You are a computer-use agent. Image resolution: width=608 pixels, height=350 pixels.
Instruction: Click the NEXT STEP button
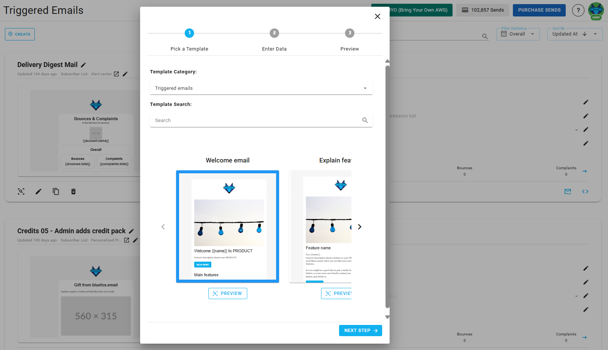[360, 331]
